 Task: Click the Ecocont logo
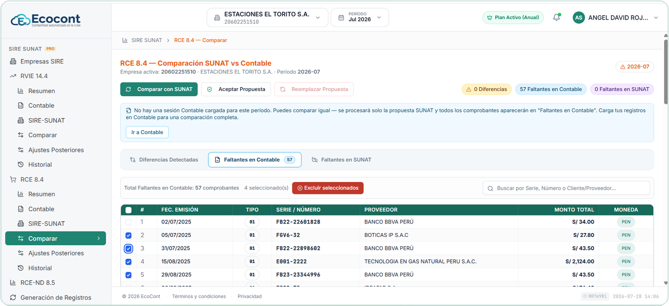[x=46, y=20]
